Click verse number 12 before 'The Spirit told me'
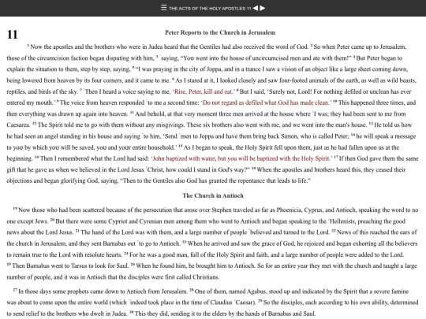Viewport: 426px width, 319px height. [x=35, y=124]
